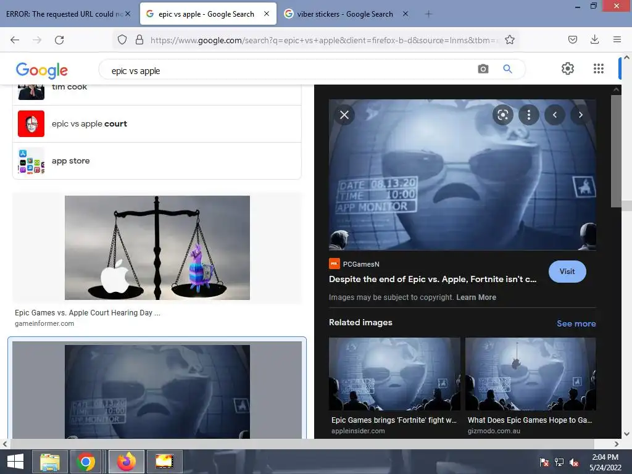
Task: Close the epic vs apple tab
Action: pyautogui.click(x=267, y=14)
